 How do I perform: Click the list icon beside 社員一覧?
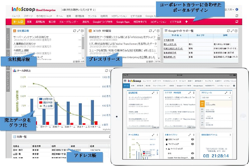pos(15,137)
